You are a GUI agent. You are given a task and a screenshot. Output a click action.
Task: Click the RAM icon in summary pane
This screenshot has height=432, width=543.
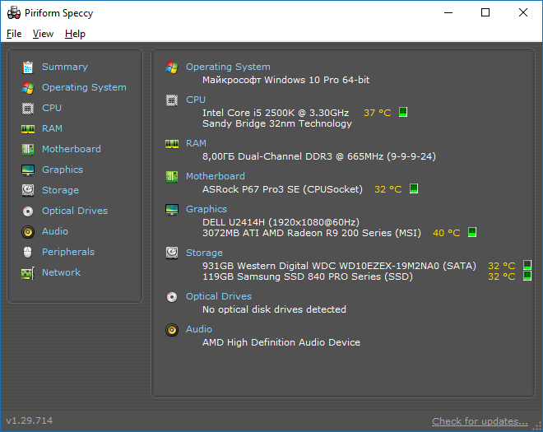tap(172, 144)
